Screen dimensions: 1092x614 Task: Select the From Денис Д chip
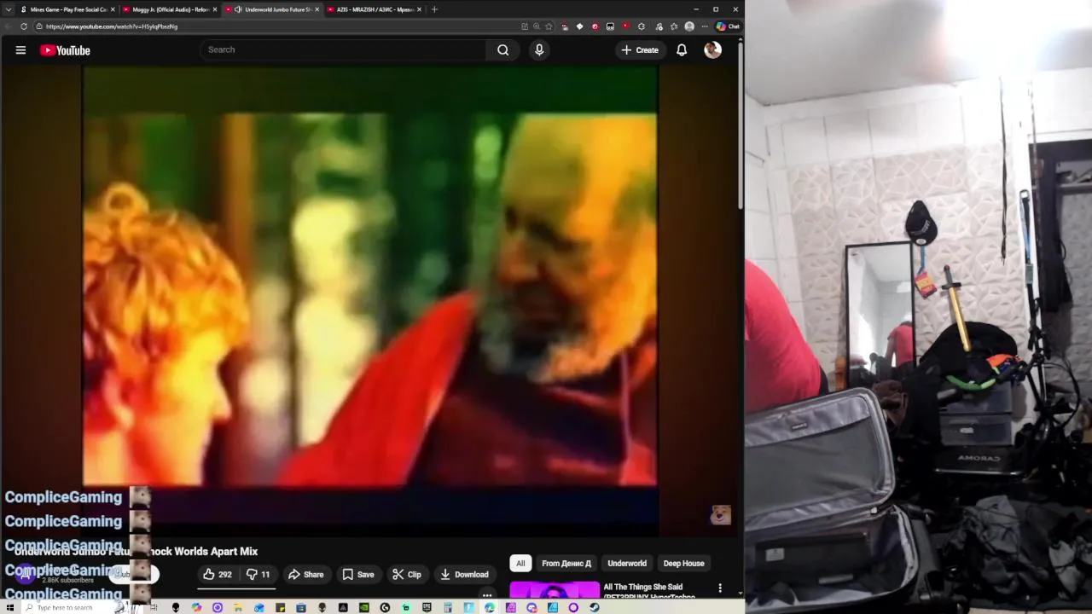point(566,563)
